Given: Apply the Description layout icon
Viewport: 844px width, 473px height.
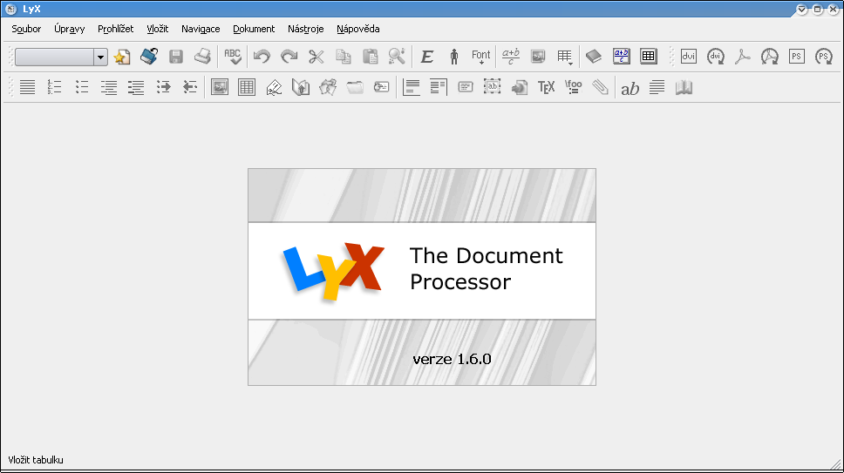Looking at the screenshot, I should coord(136,87).
